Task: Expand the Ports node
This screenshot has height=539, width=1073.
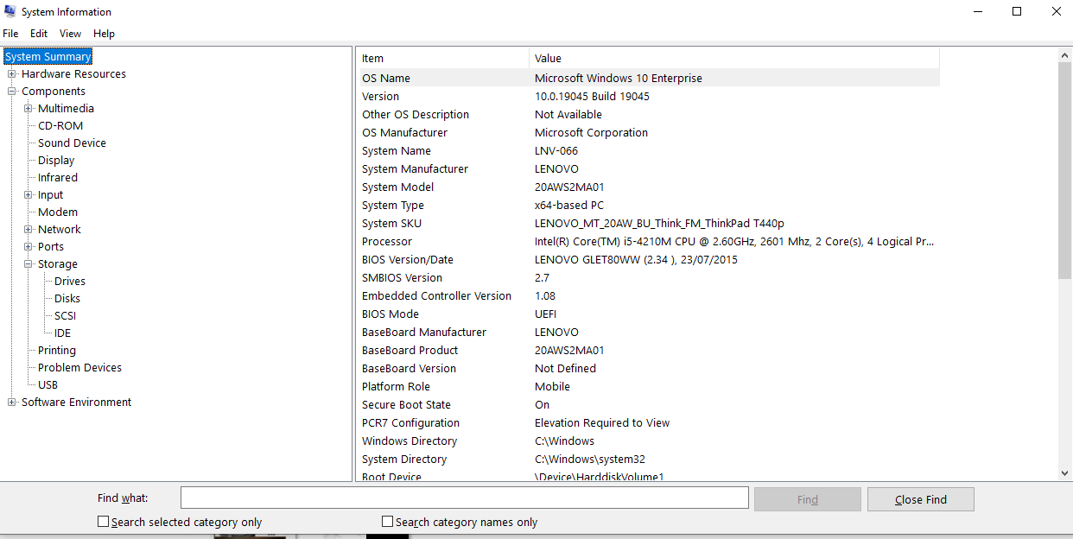Action: click(x=29, y=247)
